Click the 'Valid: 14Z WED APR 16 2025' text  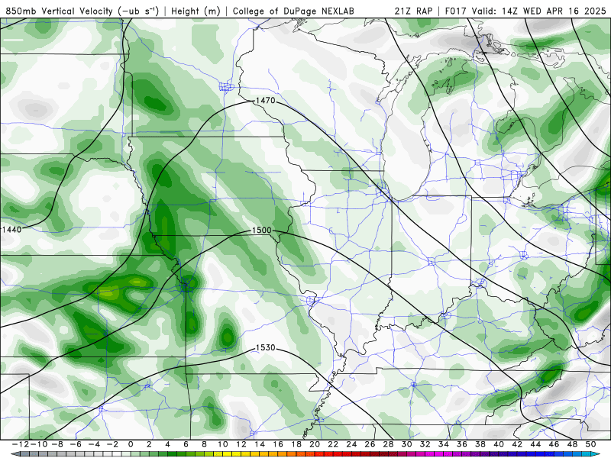[x=539, y=11]
